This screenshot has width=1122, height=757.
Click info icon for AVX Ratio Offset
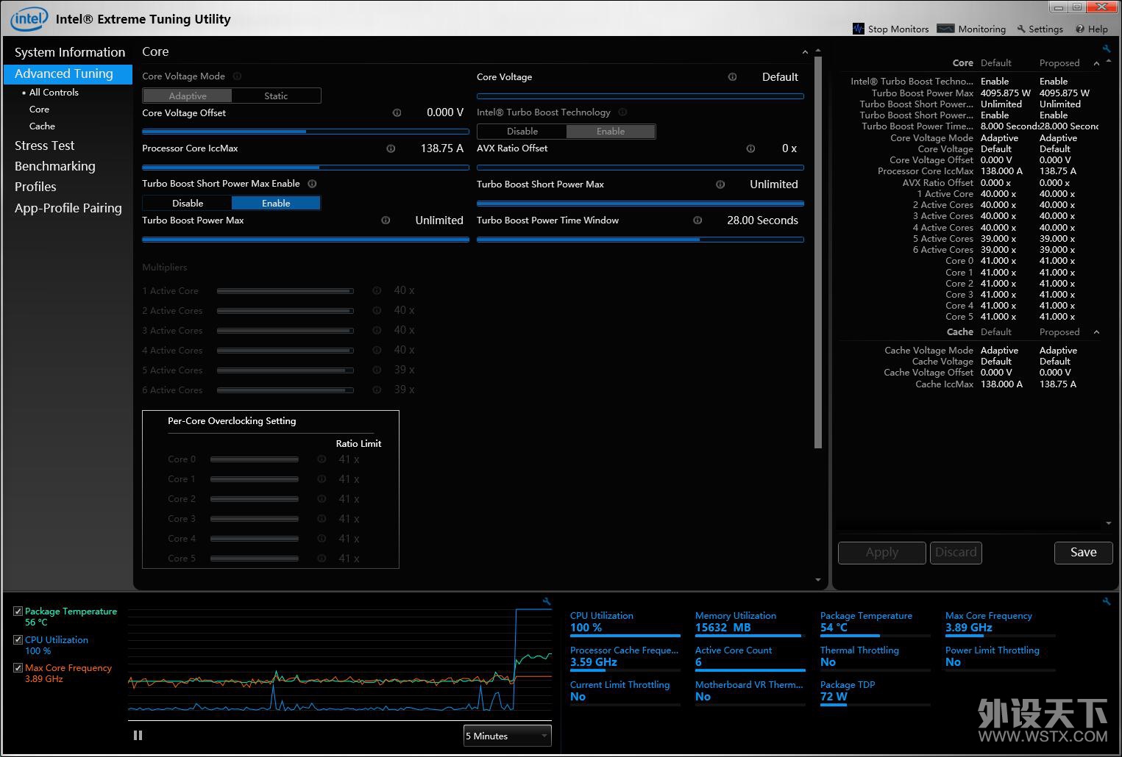pos(750,148)
